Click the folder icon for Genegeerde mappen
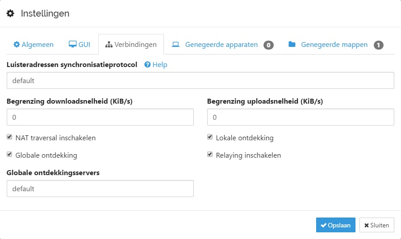 [292, 45]
